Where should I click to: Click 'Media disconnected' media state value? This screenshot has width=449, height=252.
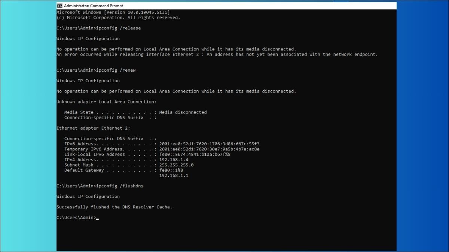(x=183, y=112)
